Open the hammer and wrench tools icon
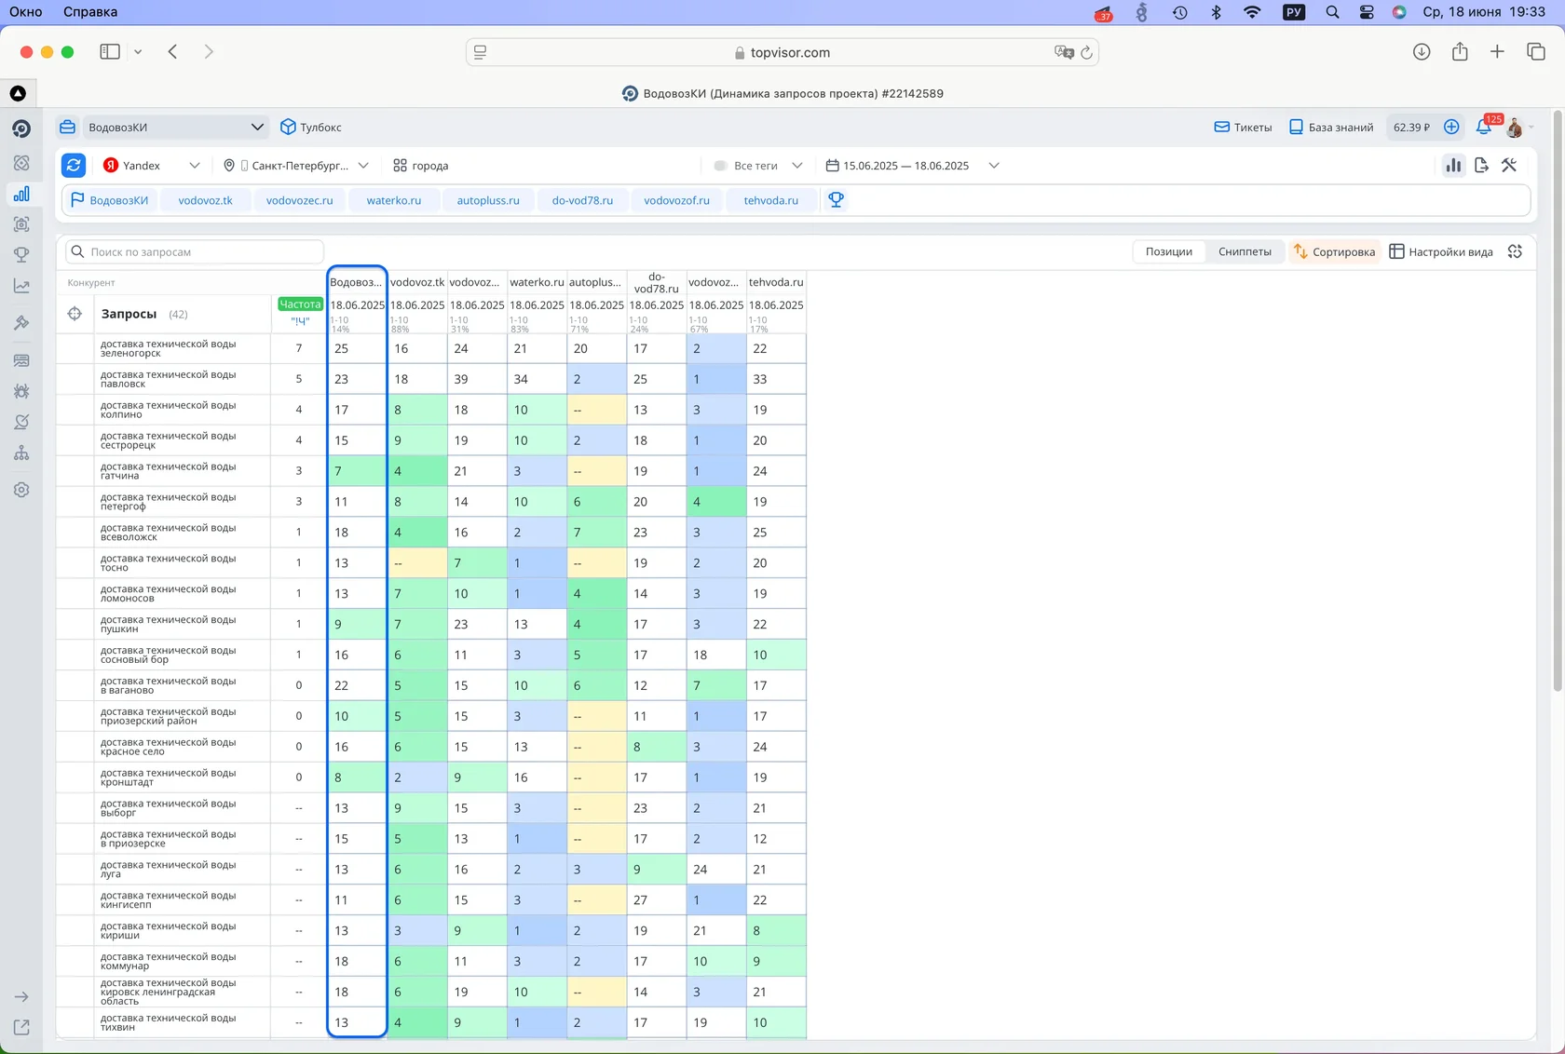The image size is (1565, 1054). pyautogui.click(x=1509, y=166)
